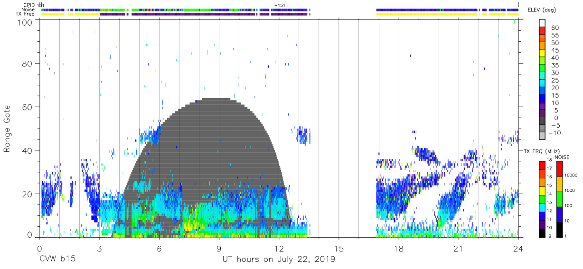
Task: Click the 'ELEV (deg)' colorbar title
Action: (x=543, y=10)
